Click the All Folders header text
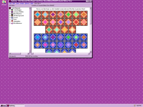This screenshot has height=107, width=143. click(x=12, y=6)
